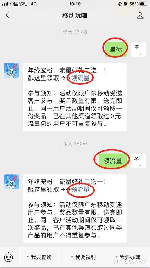The image size is (150, 268).
Task: Tap the first 参与须知 message bubble
Action: point(75,97)
